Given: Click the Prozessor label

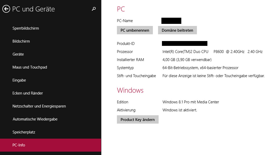Looking at the screenshot, I should pos(125,52).
